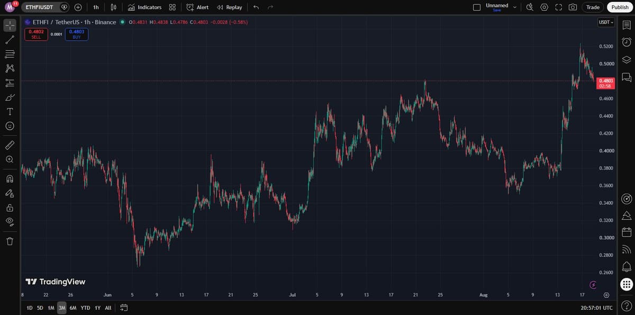Open the screener target icon
The height and width of the screenshot is (315, 635).
pos(627,199)
